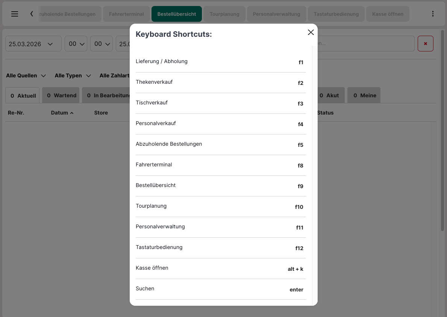
Task: Switch to the Fahrerterminal tab
Action: 126,14
